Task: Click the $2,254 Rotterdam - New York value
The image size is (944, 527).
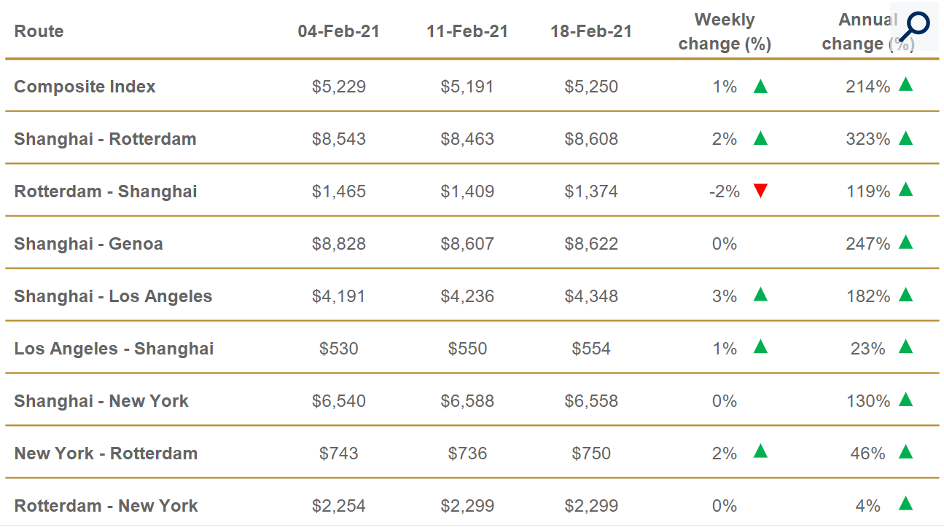Action: pyautogui.click(x=338, y=506)
